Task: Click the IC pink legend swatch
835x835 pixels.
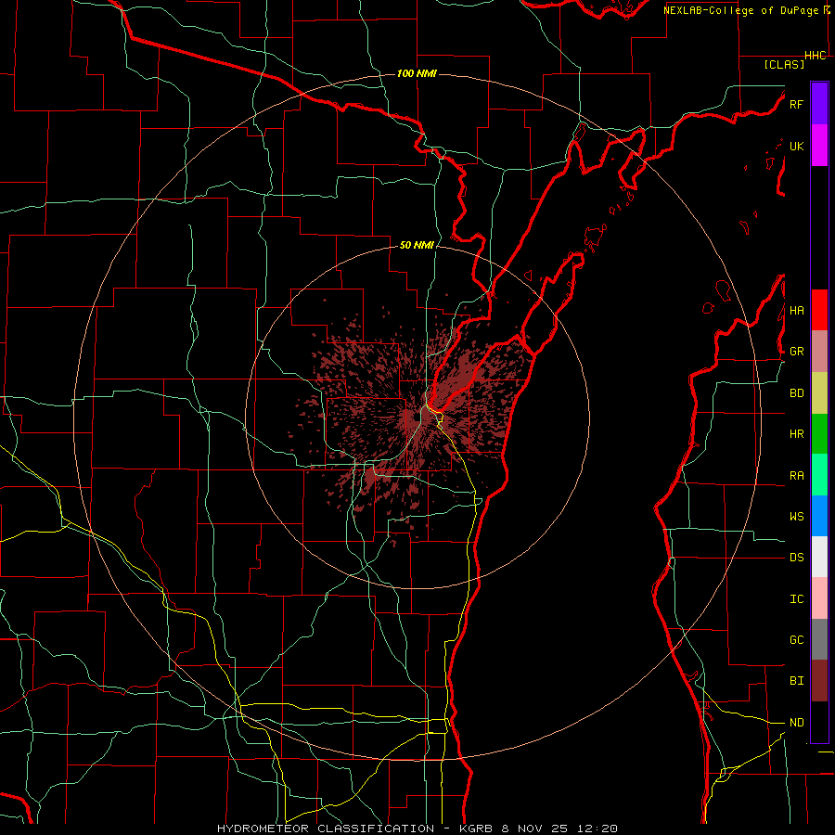Action: [819, 598]
